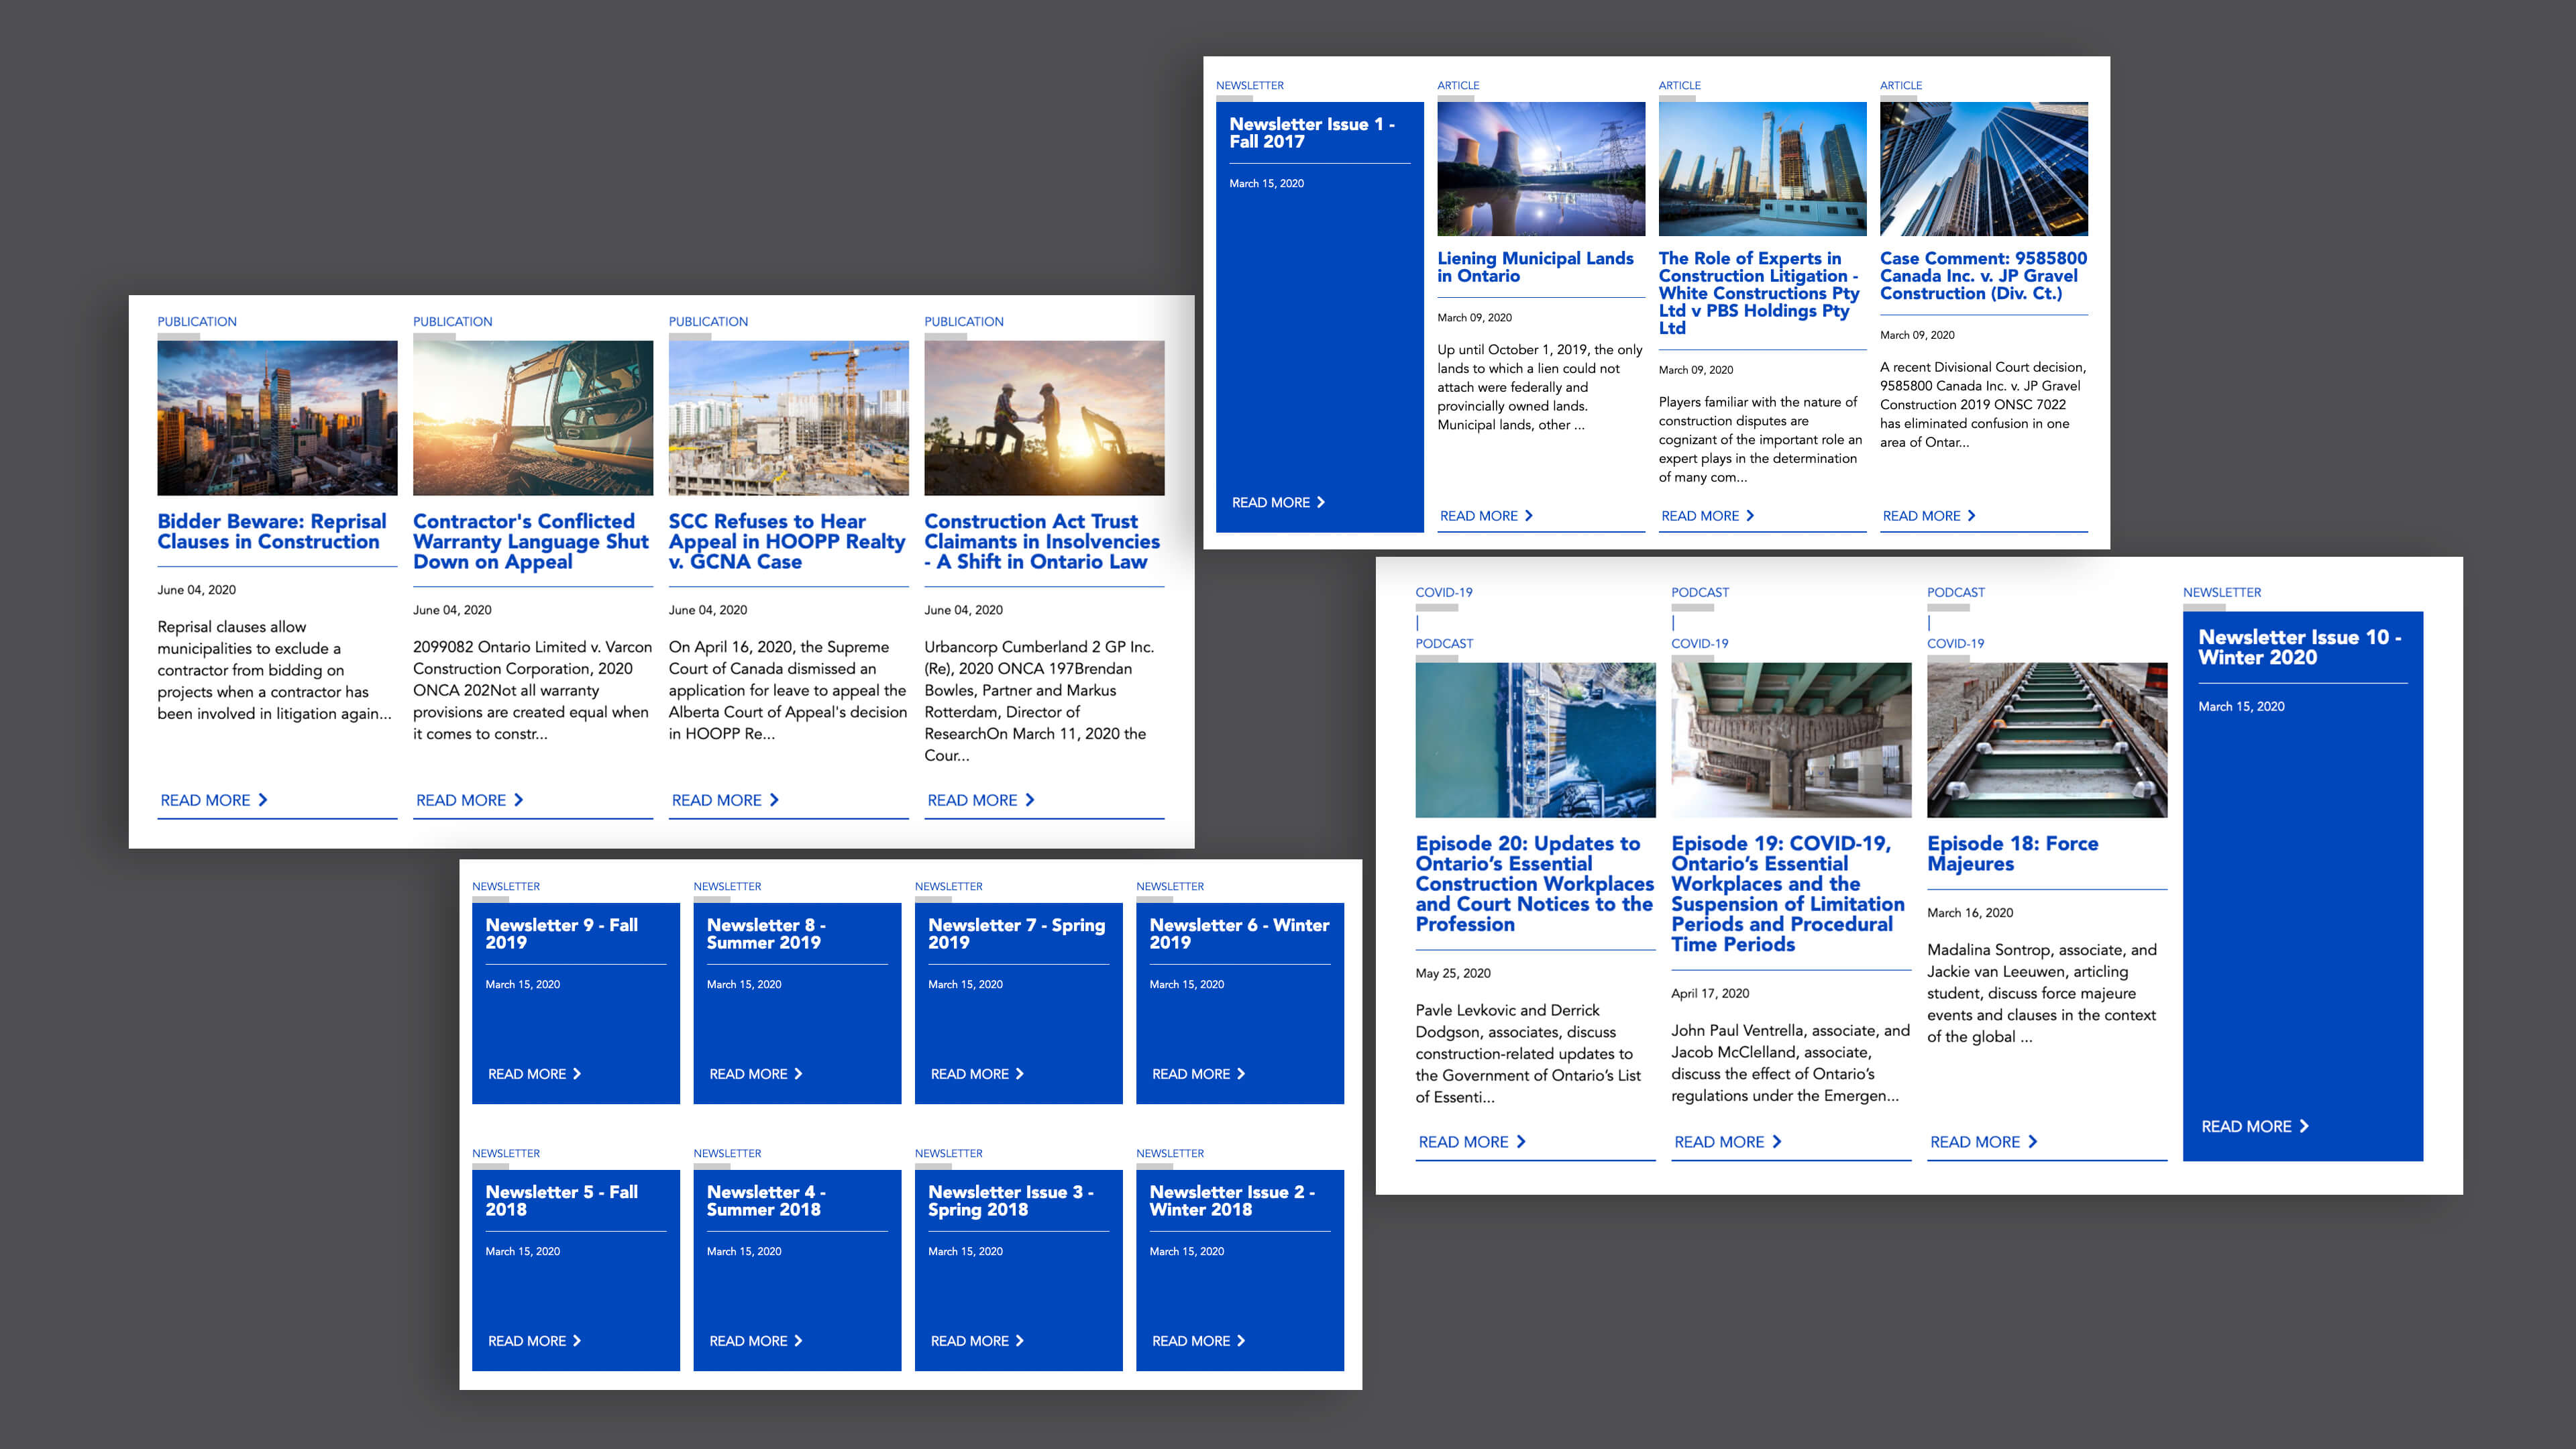2576x1449 pixels.
Task: Open the PUBLICATION category label above Bidder Beware
Action: click(197, 321)
